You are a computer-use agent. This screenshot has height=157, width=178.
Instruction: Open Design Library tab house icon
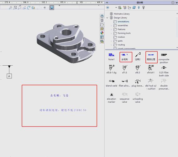(x=102, y=16)
